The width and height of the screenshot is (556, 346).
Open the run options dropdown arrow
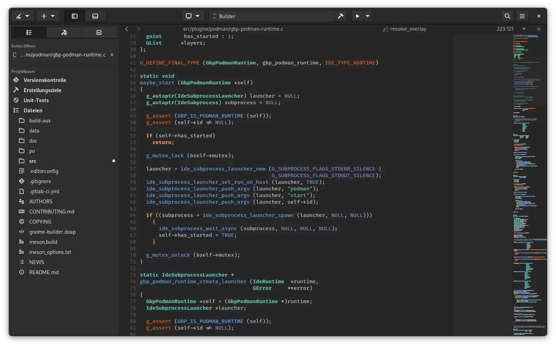pyautogui.click(x=367, y=16)
